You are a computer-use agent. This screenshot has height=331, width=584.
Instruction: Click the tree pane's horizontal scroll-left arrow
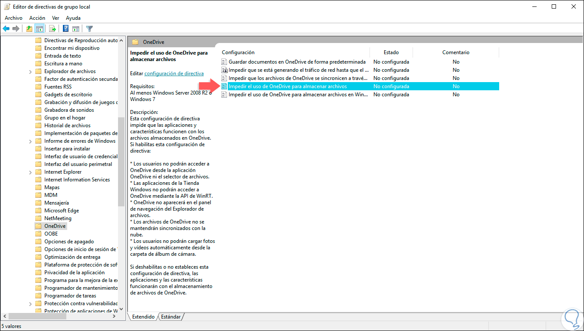pyautogui.click(x=4, y=316)
